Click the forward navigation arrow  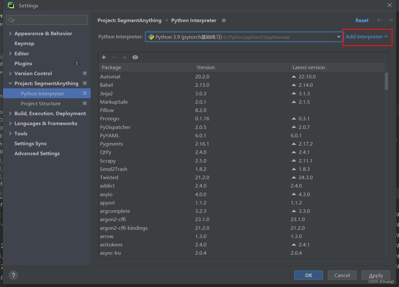[x=390, y=20]
